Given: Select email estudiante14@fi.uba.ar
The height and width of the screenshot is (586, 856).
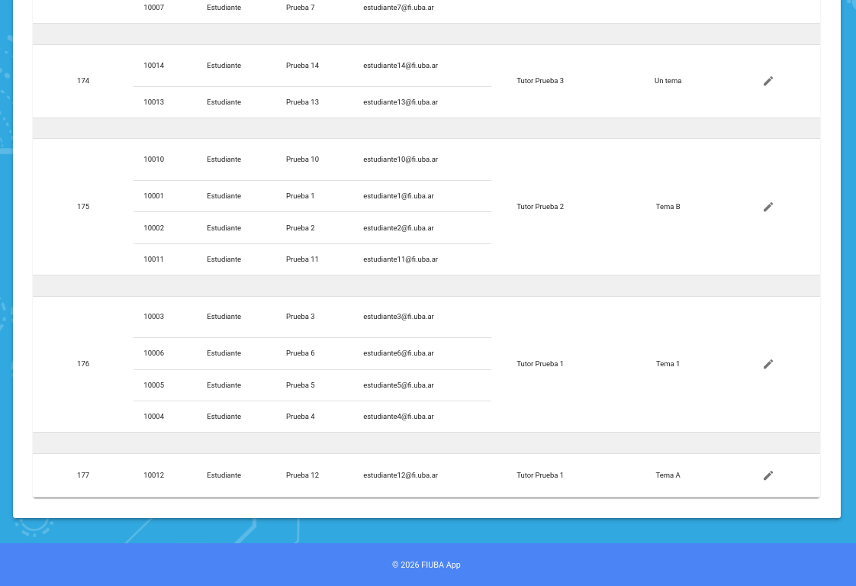Looking at the screenshot, I should [400, 66].
